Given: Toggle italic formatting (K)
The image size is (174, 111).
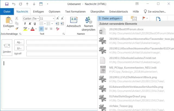Looking at the screenshot, I should [x=30, y=24].
